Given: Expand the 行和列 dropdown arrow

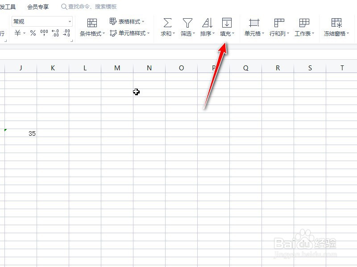Looking at the screenshot, I should point(288,33).
